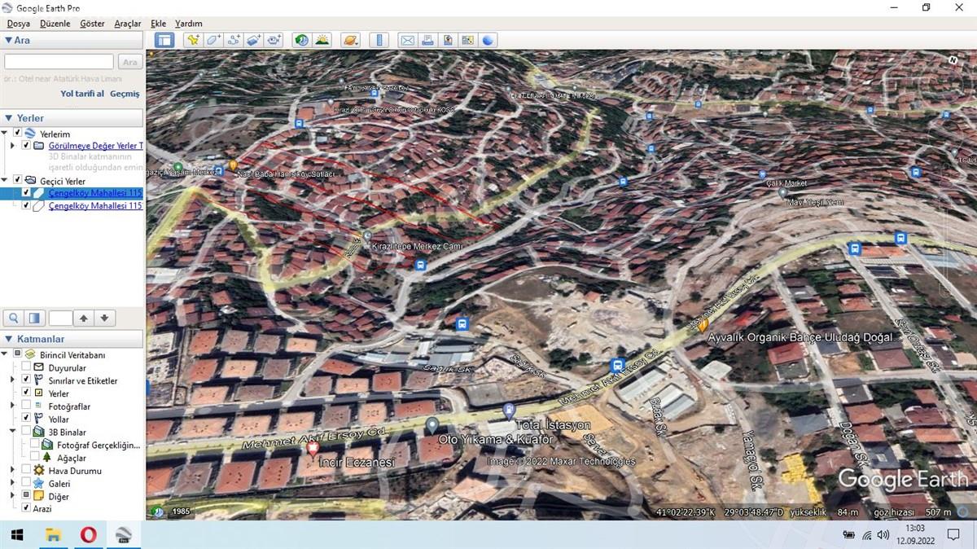The height and width of the screenshot is (549, 977).
Task: Collapse the 3B Binalar node
Action: [12, 432]
